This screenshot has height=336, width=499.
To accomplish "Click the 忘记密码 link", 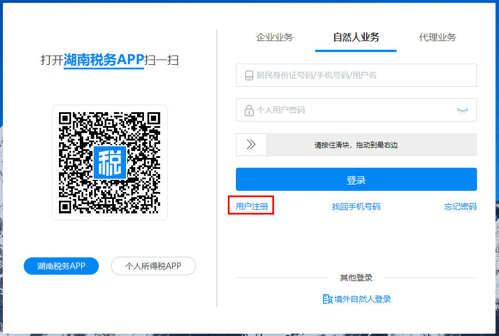I will pyautogui.click(x=460, y=206).
